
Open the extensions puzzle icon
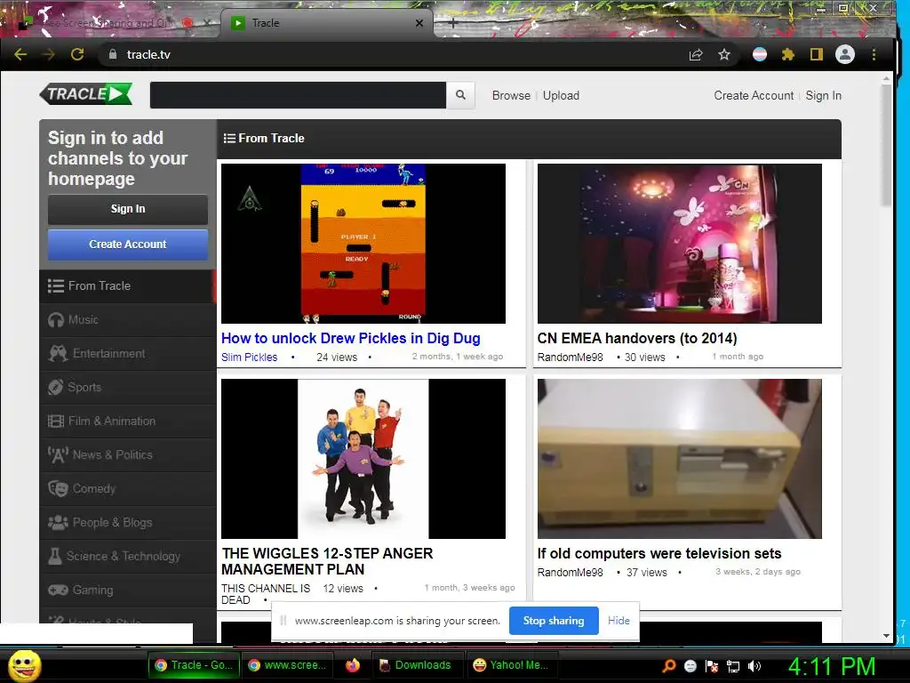(788, 54)
